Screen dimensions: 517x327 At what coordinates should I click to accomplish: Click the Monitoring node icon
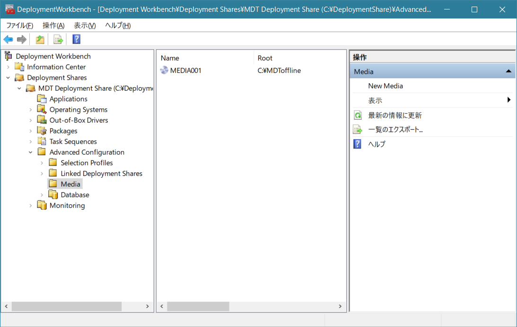[x=42, y=205]
